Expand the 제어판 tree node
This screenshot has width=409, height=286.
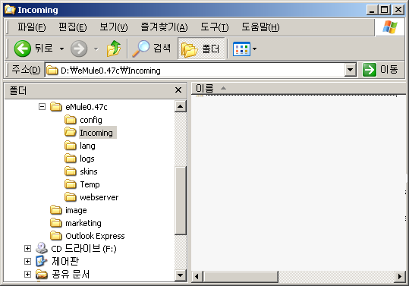[x=27, y=261]
